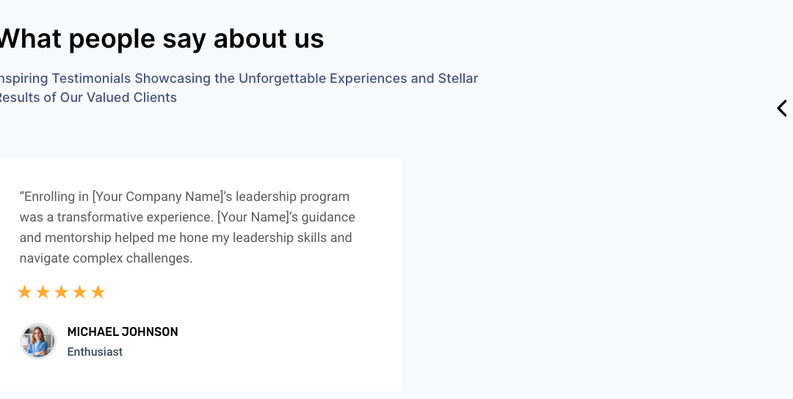Click the word 'mentorship' in the quote

78,238
